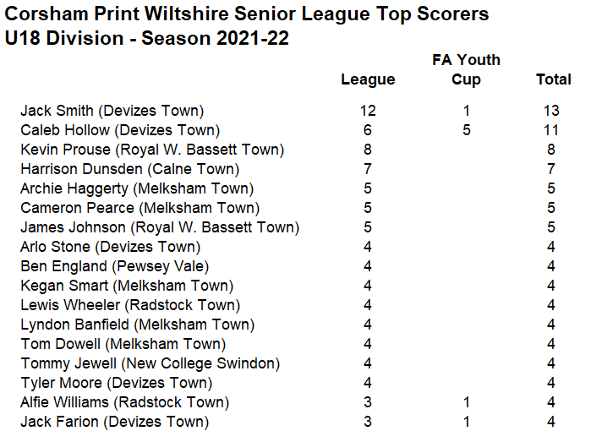The width and height of the screenshot is (591, 431).
Task: Select Caleb Hollow's FA Youth Cup 5
Action: [467, 130]
